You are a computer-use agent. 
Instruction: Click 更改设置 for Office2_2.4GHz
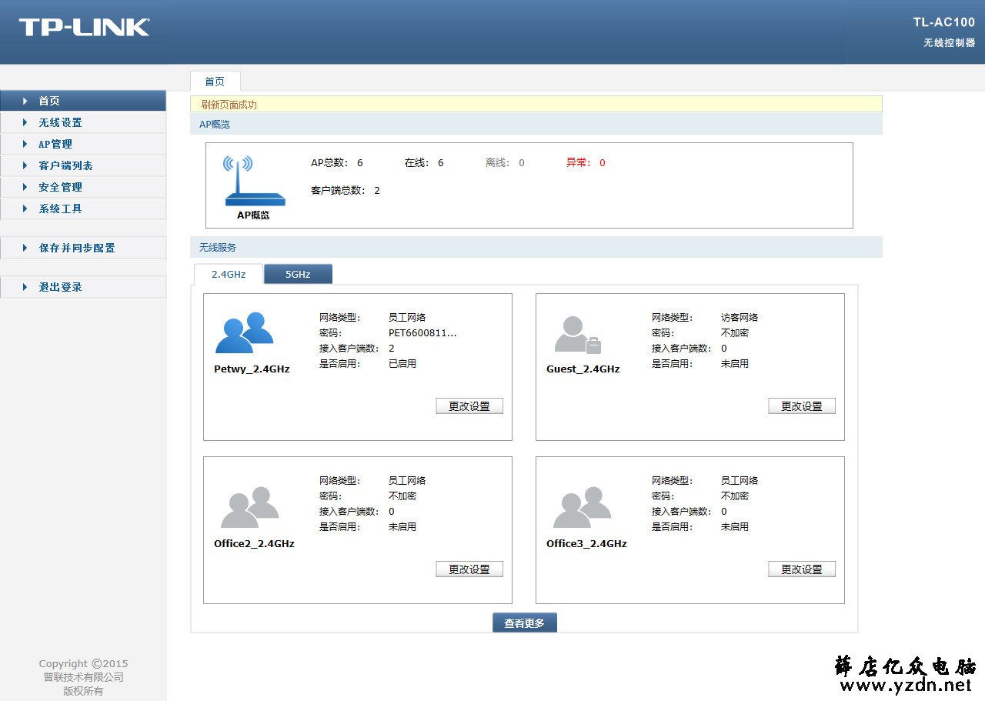tap(469, 569)
